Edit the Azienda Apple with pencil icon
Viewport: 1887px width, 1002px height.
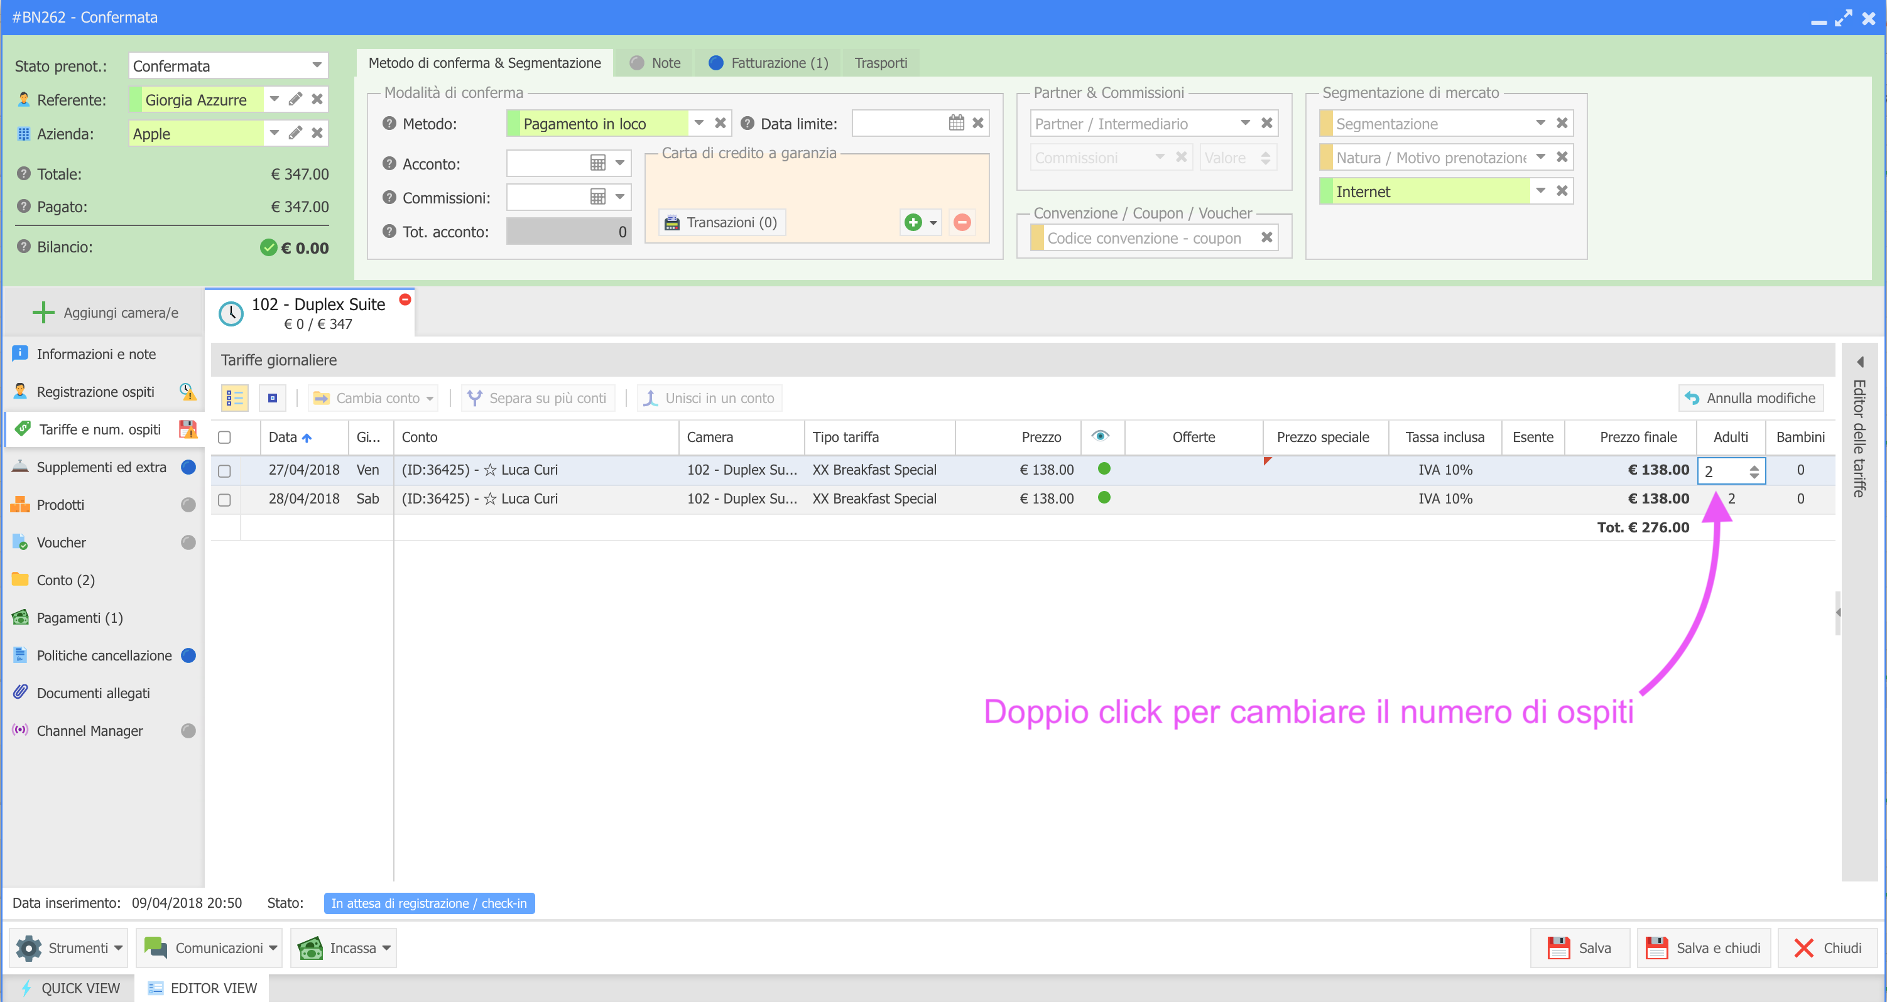point(295,133)
